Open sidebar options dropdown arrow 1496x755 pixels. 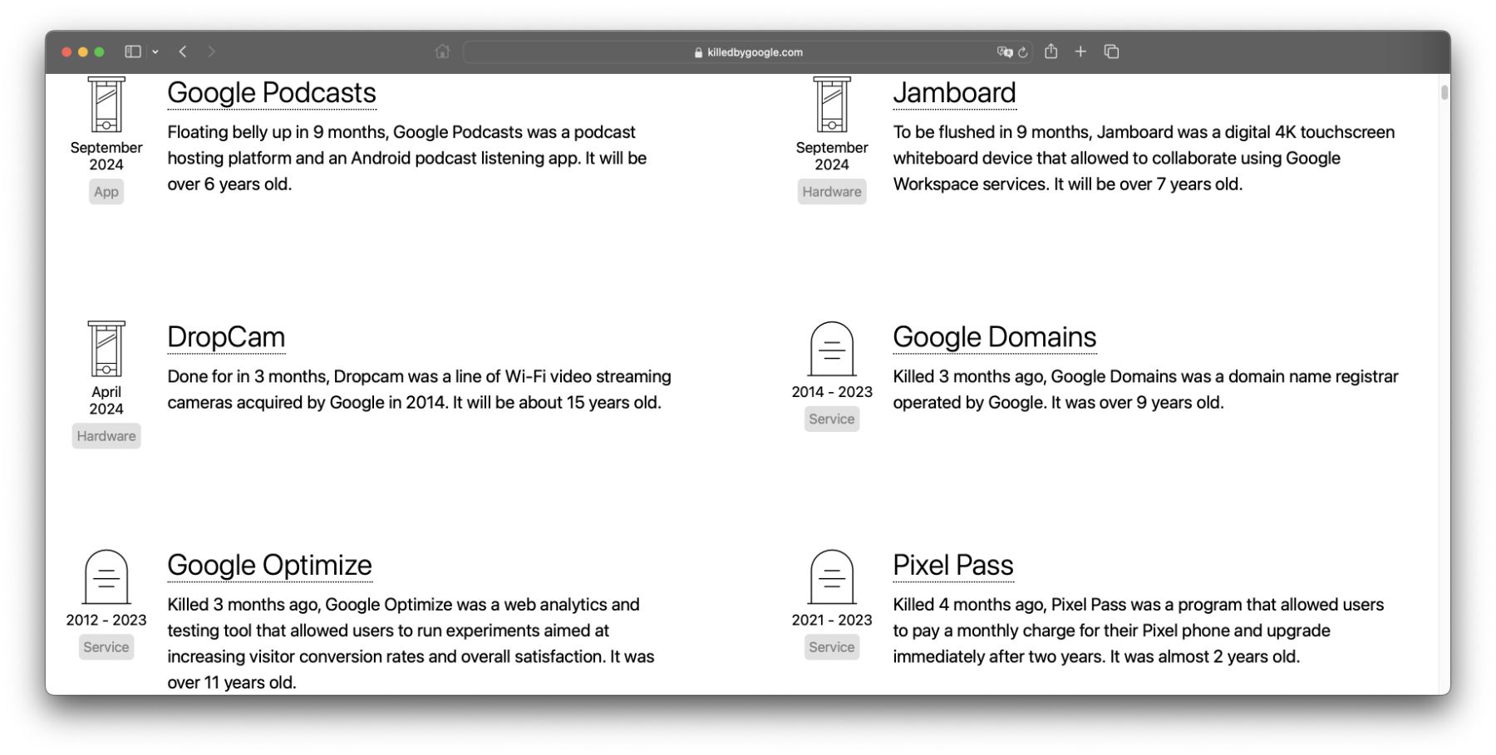point(155,51)
